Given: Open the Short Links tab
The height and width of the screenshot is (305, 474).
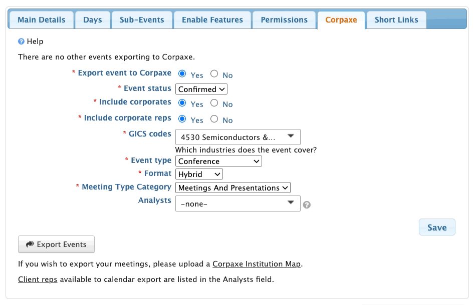Looking at the screenshot, I should coord(396,20).
